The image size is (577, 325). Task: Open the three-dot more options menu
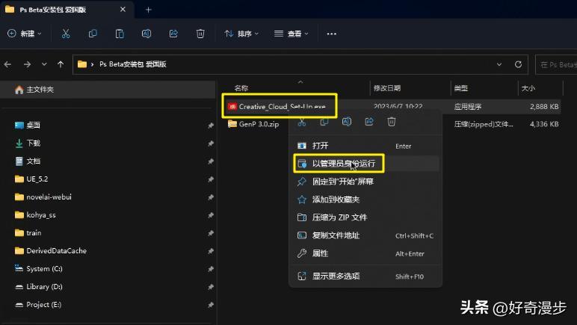[332, 34]
